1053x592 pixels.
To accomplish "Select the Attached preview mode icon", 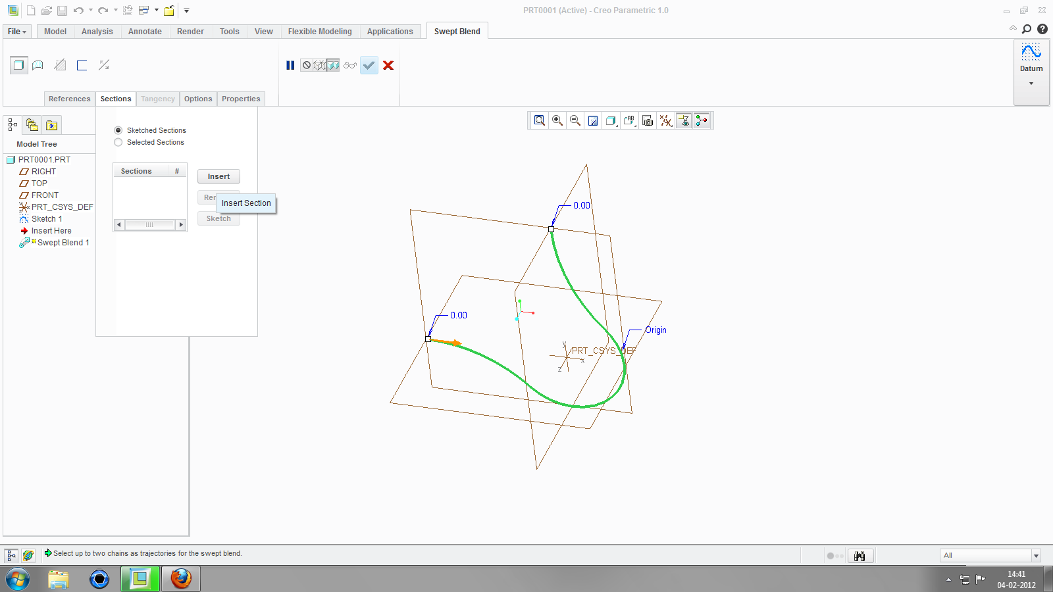I will coord(333,65).
